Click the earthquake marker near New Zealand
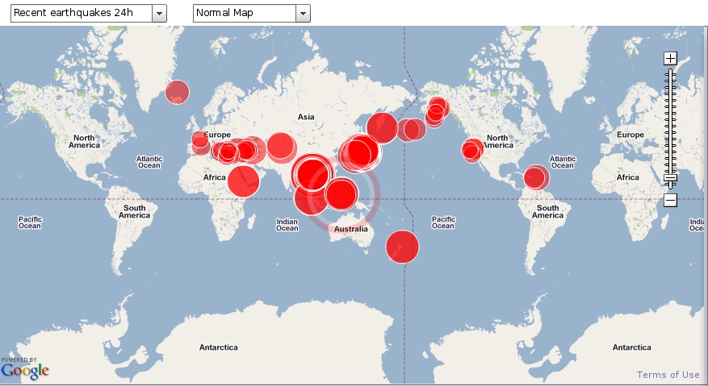 402,247
